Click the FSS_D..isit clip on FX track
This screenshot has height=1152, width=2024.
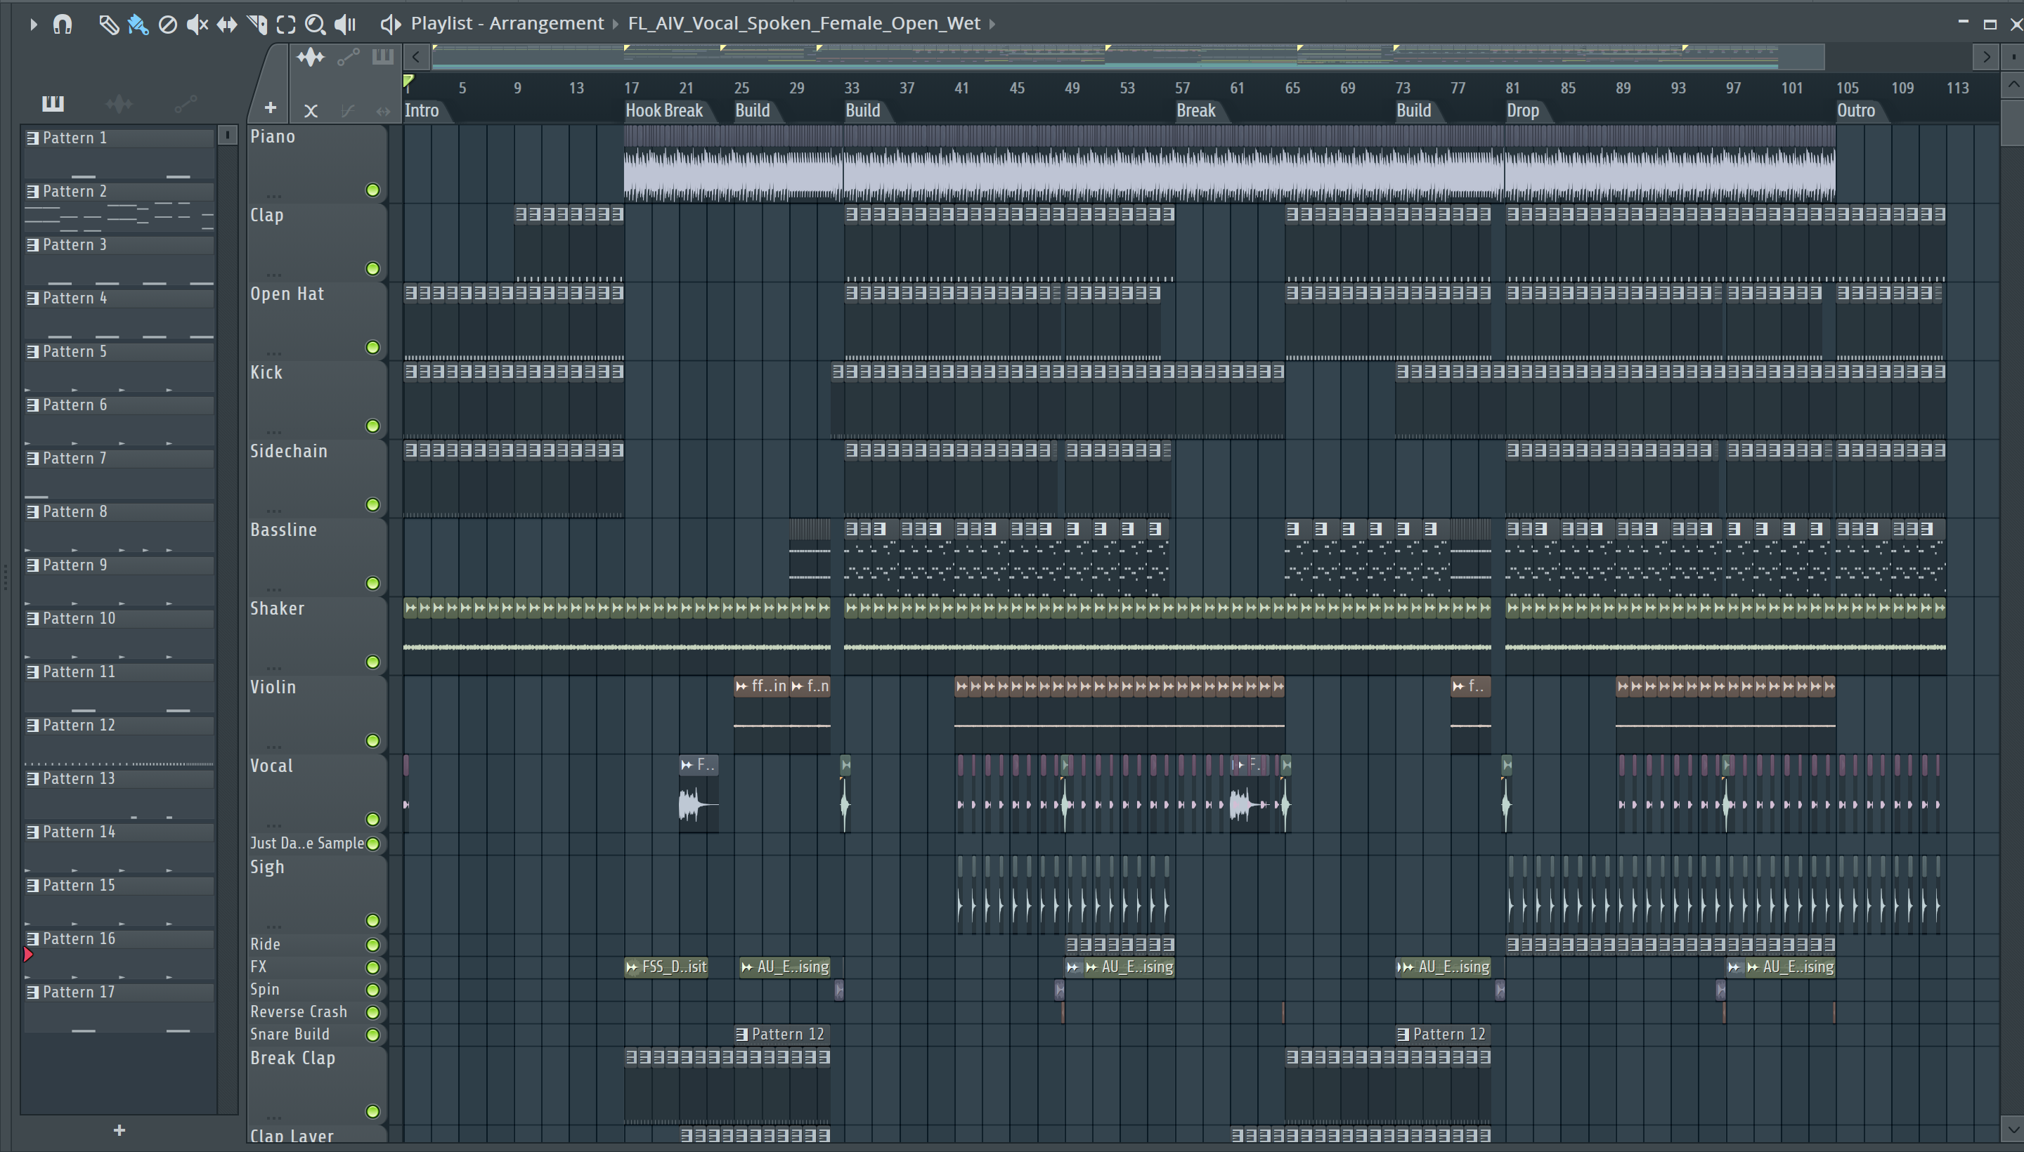tap(666, 968)
